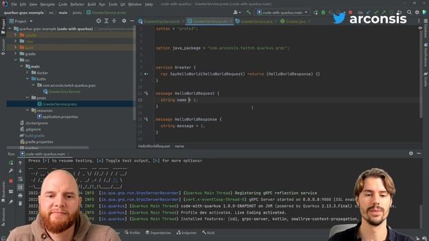
Task: Click Select Opened File target icon
Action: click(99, 21)
